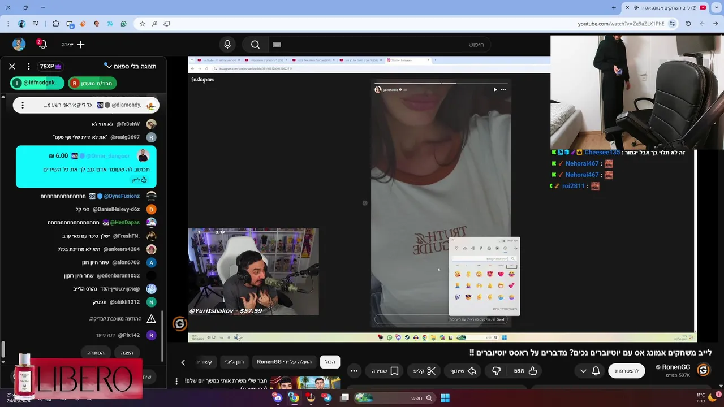The height and width of the screenshot is (407, 724).
Task: Open YouTube notifications bell
Action: pyautogui.click(x=42, y=45)
